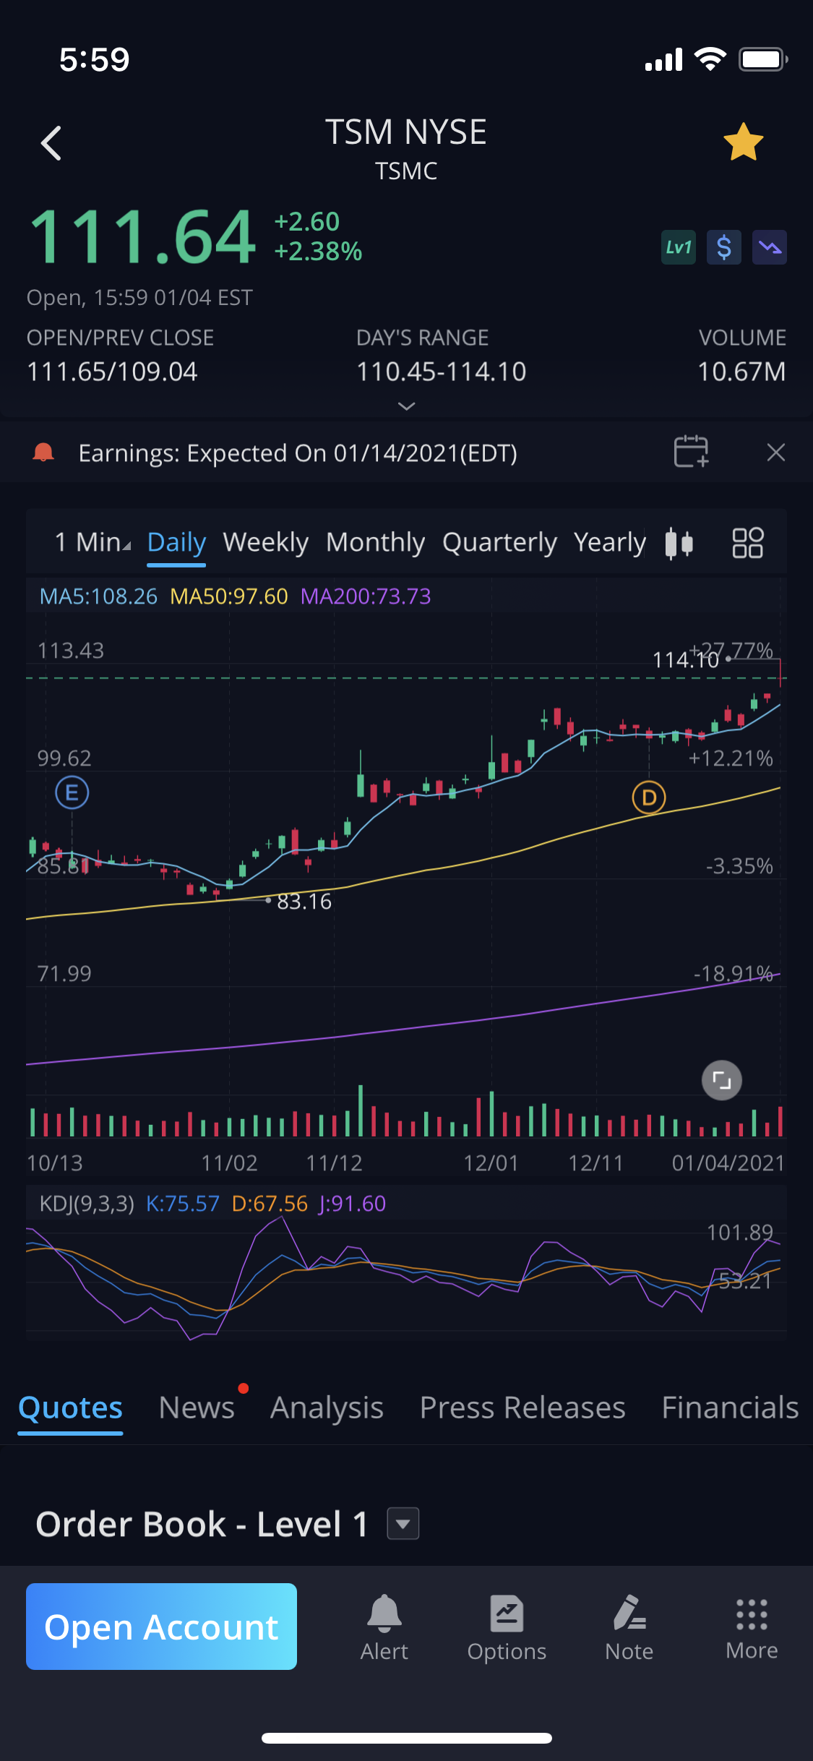Tap the Lv1 quote level badge
This screenshot has width=813, height=1761.
coord(678,248)
